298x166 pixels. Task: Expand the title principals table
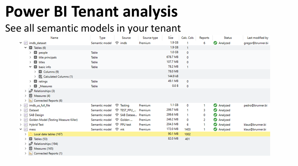pyautogui.click(x=30, y=57)
